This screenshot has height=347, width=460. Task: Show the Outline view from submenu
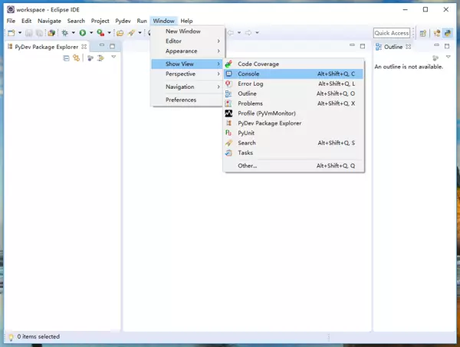coord(294,93)
